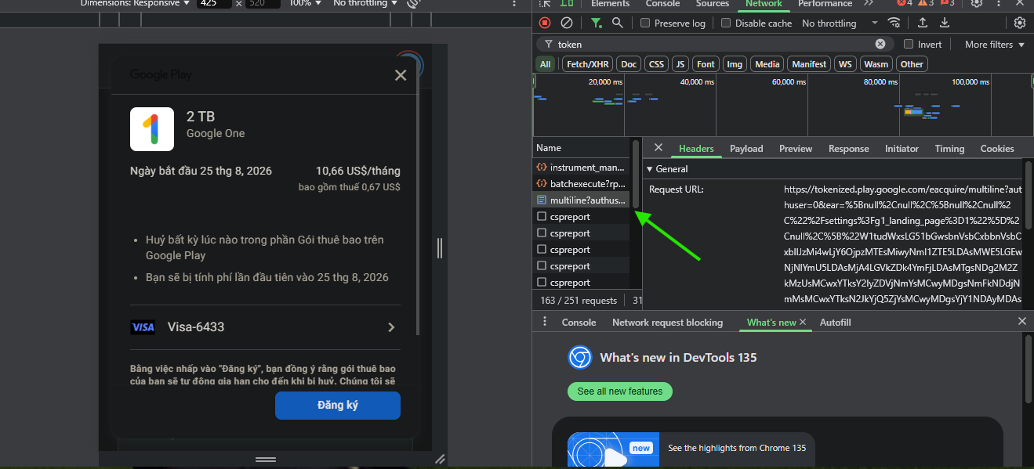
Task: Open network search magnifier
Action: tap(618, 23)
